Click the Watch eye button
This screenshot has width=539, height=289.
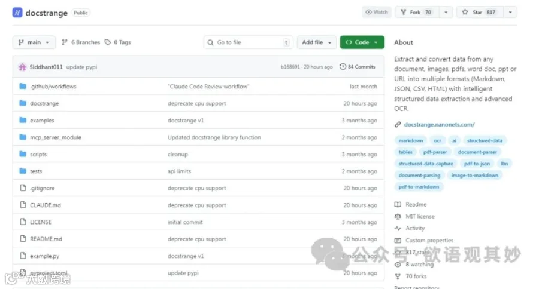tap(377, 12)
